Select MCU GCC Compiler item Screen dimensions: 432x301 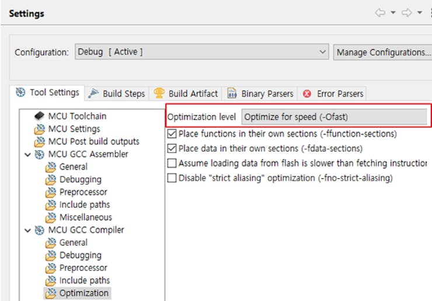[86, 230]
